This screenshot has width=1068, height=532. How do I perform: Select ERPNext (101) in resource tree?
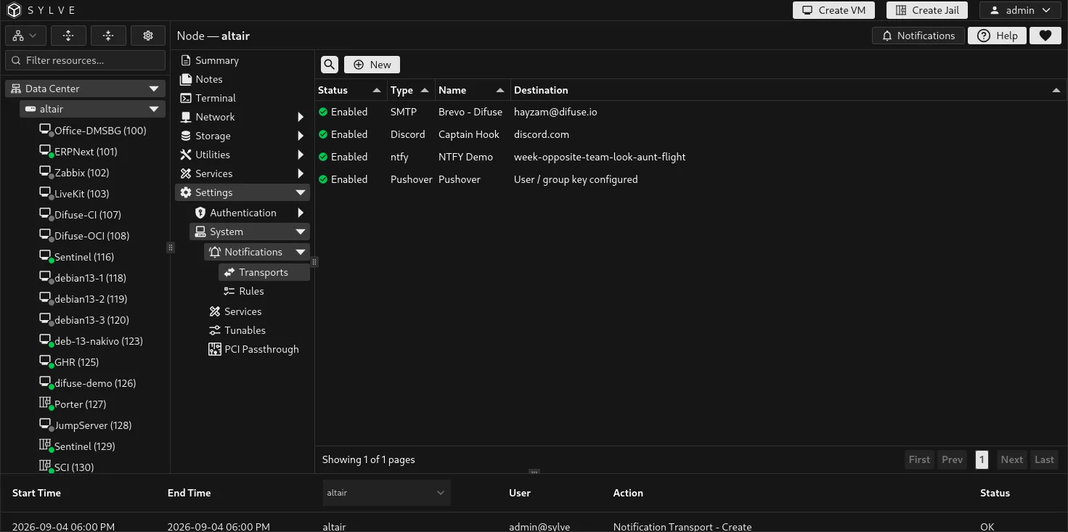pos(86,152)
